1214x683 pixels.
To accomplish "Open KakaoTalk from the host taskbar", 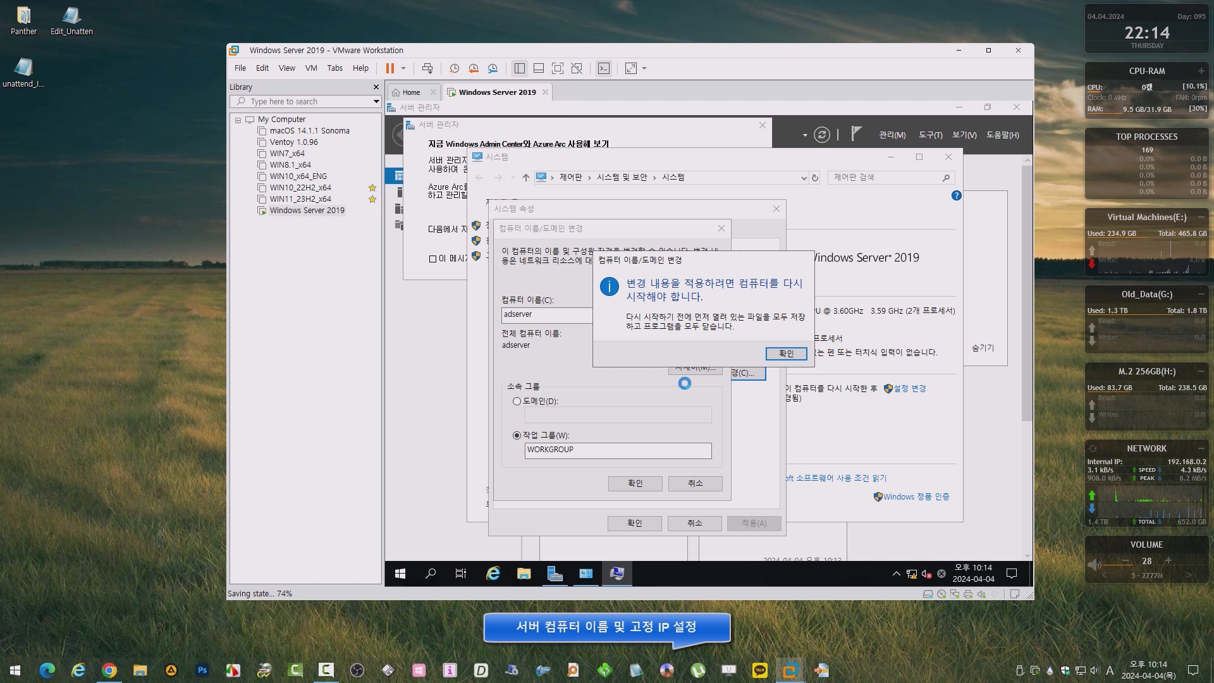I will coord(759,670).
